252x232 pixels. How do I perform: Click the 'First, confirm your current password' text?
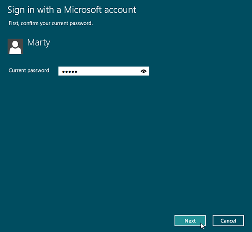pos(51,23)
